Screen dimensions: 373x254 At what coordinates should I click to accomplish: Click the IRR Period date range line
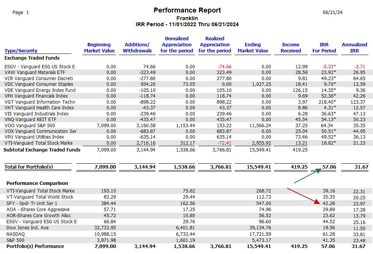pos(187,24)
